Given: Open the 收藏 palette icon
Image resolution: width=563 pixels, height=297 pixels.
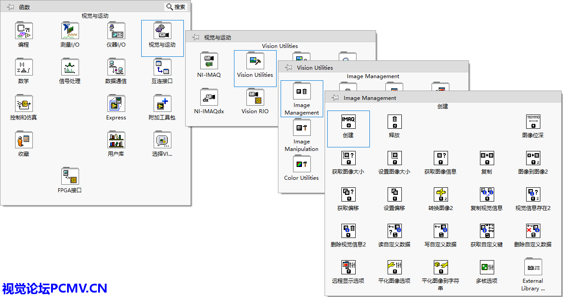Looking at the screenshot, I should click(24, 140).
